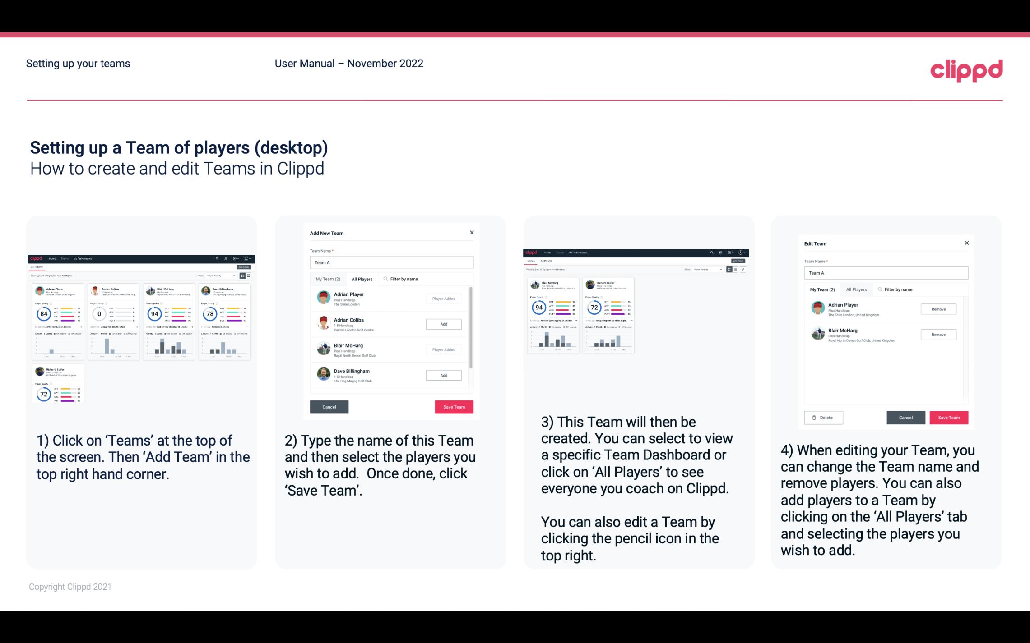
Task: Click the close X on Add New Team dialog
Action: 472,233
